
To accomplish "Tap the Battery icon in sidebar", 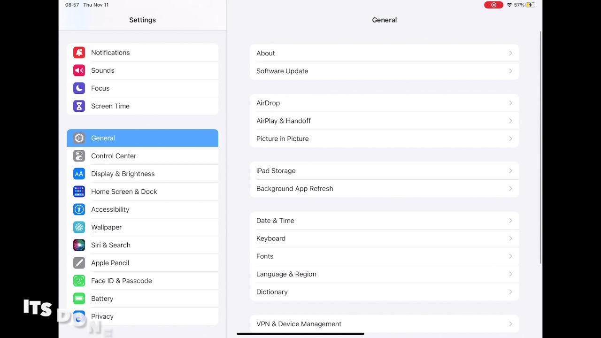I will [79, 299].
